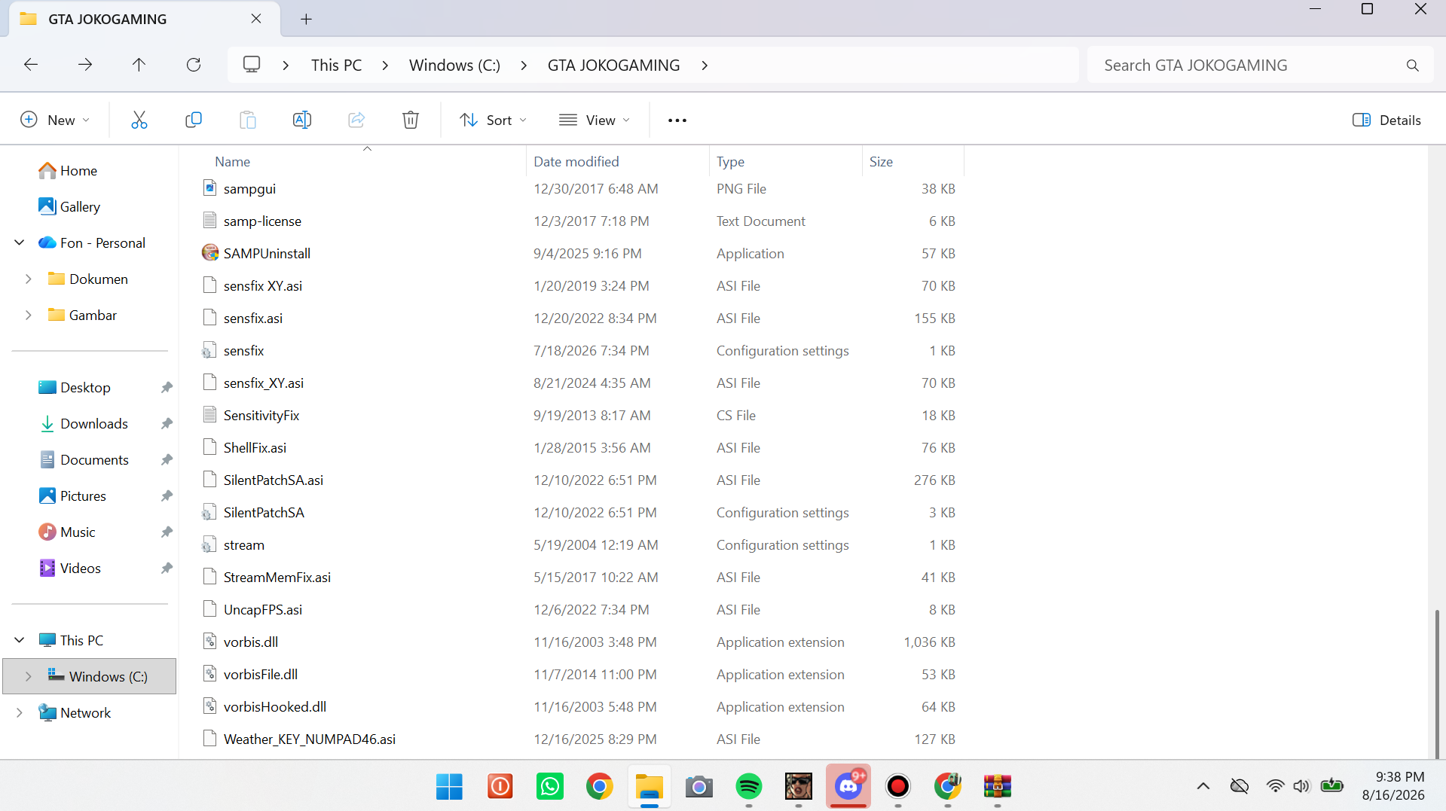The height and width of the screenshot is (811, 1446).
Task: Select the samp-license text document
Action: click(x=262, y=221)
